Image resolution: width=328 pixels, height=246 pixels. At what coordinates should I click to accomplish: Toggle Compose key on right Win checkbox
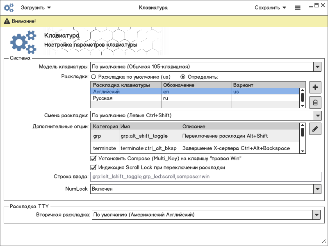(x=93, y=159)
